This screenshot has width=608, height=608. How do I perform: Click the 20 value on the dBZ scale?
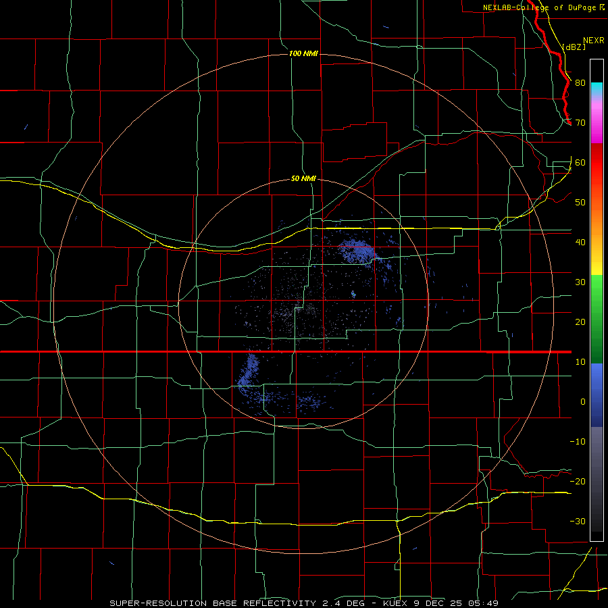580,322
